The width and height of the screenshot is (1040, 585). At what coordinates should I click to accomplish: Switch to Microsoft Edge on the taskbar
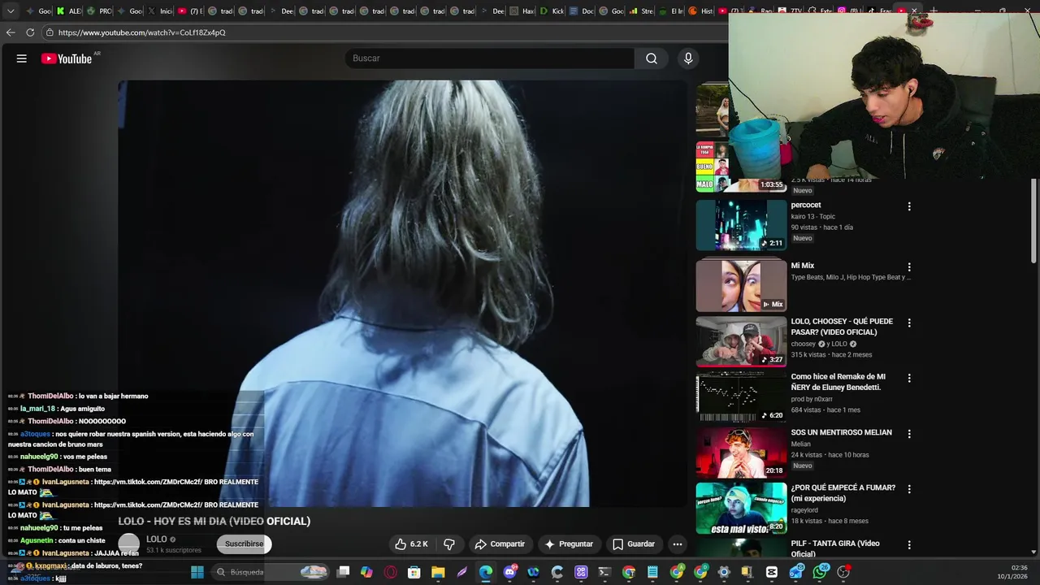click(485, 572)
